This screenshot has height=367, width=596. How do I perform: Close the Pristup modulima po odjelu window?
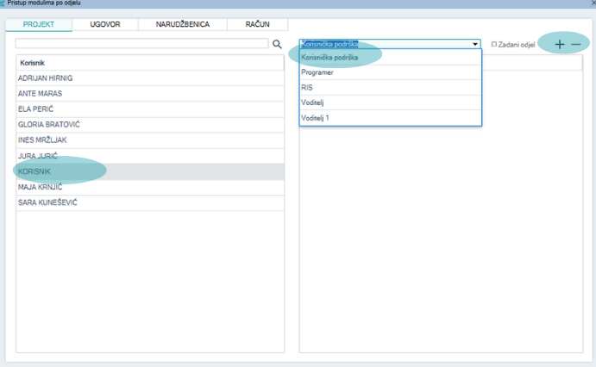(587, 4)
